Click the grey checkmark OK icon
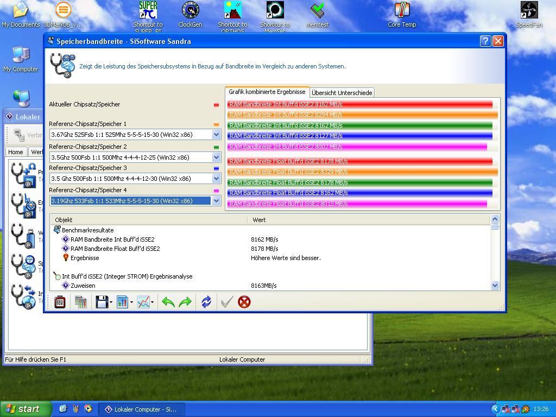 coord(227,302)
